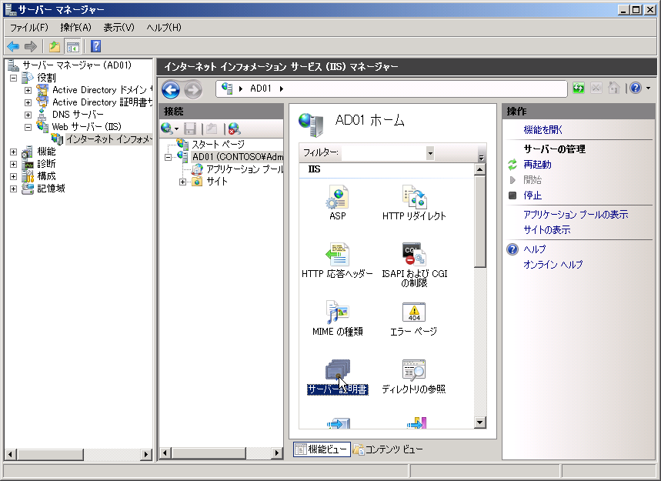Switch to the 機能ビュー tab
This screenshot has width=661, height=481.
pos(322,449)
